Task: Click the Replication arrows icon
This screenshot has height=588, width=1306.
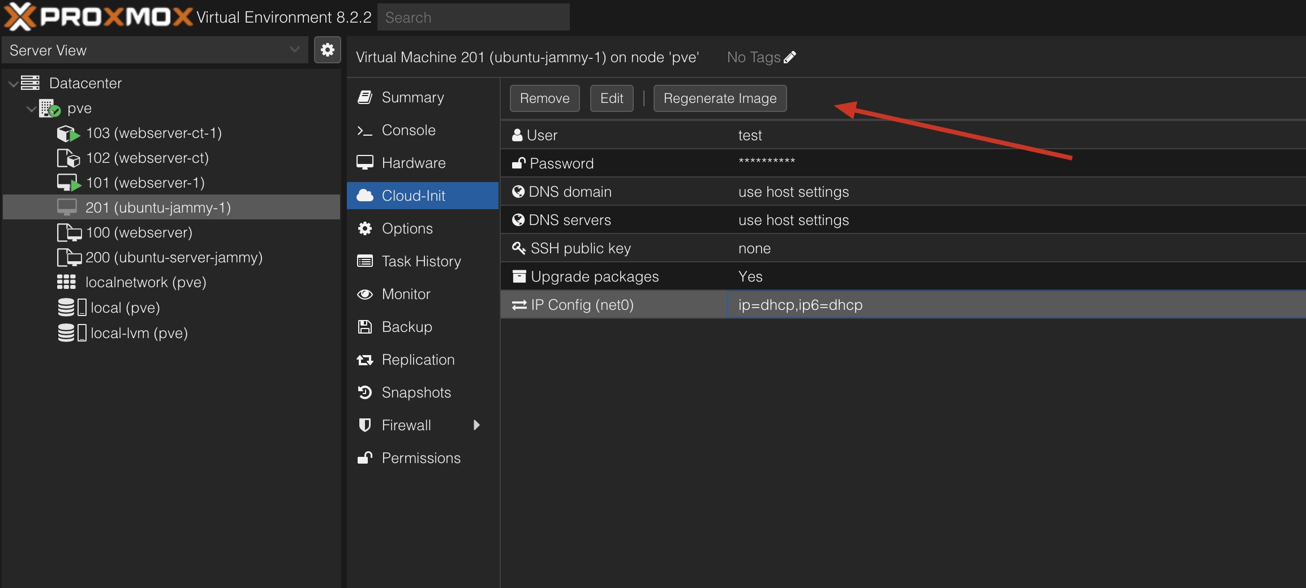Action: pos(365,360)
